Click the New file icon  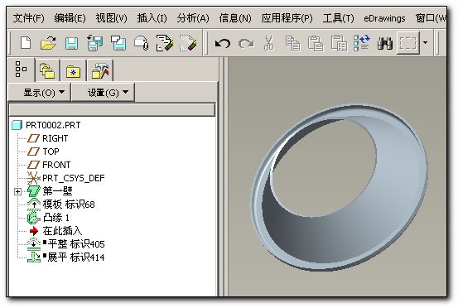pos(26,43)
